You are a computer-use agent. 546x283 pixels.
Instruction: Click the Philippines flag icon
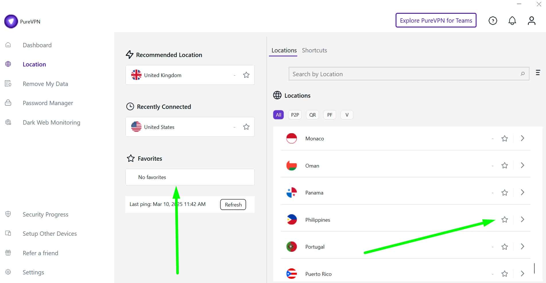tap(291, 220)
